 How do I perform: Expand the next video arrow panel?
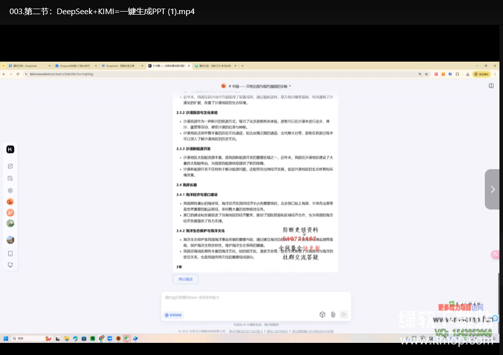pos(492,189)
